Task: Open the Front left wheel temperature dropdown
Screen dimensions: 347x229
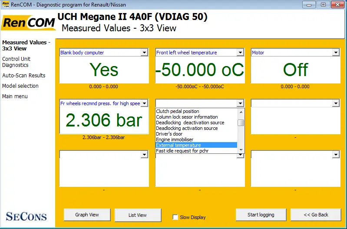Action: pyautogui.click(x=240, y=53)
